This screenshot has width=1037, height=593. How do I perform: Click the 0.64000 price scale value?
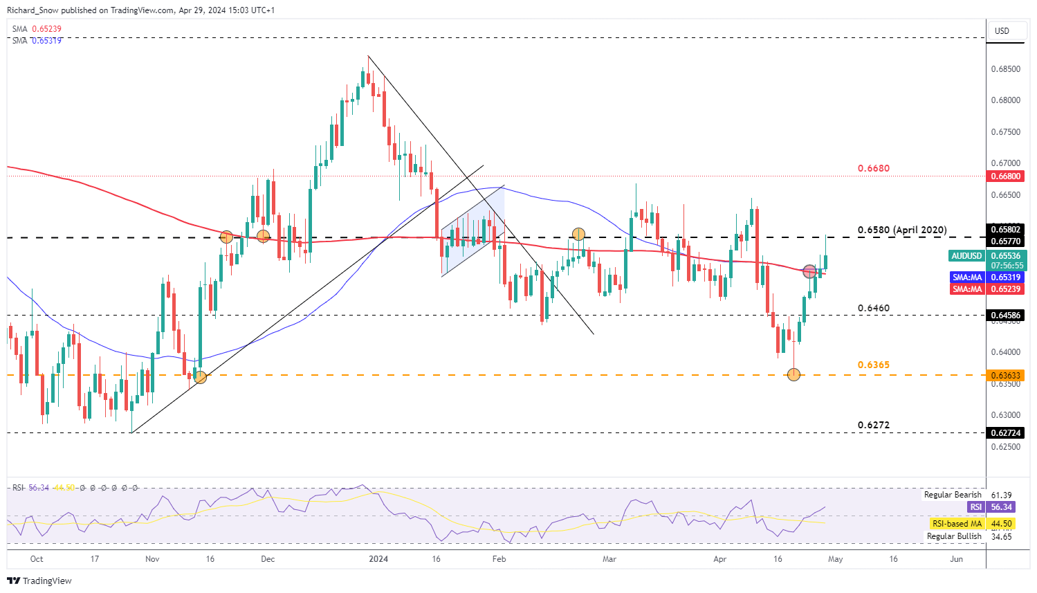1006,352
